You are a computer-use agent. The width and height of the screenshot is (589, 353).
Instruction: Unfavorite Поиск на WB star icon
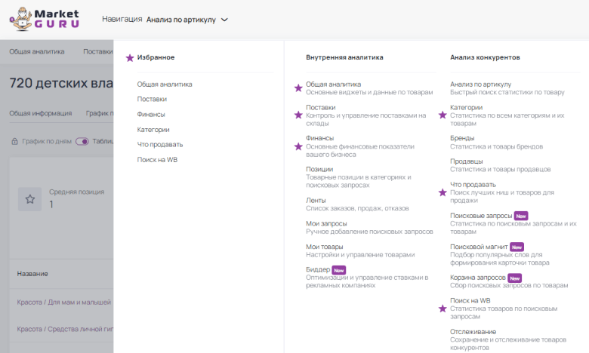[x=443, y=308]
